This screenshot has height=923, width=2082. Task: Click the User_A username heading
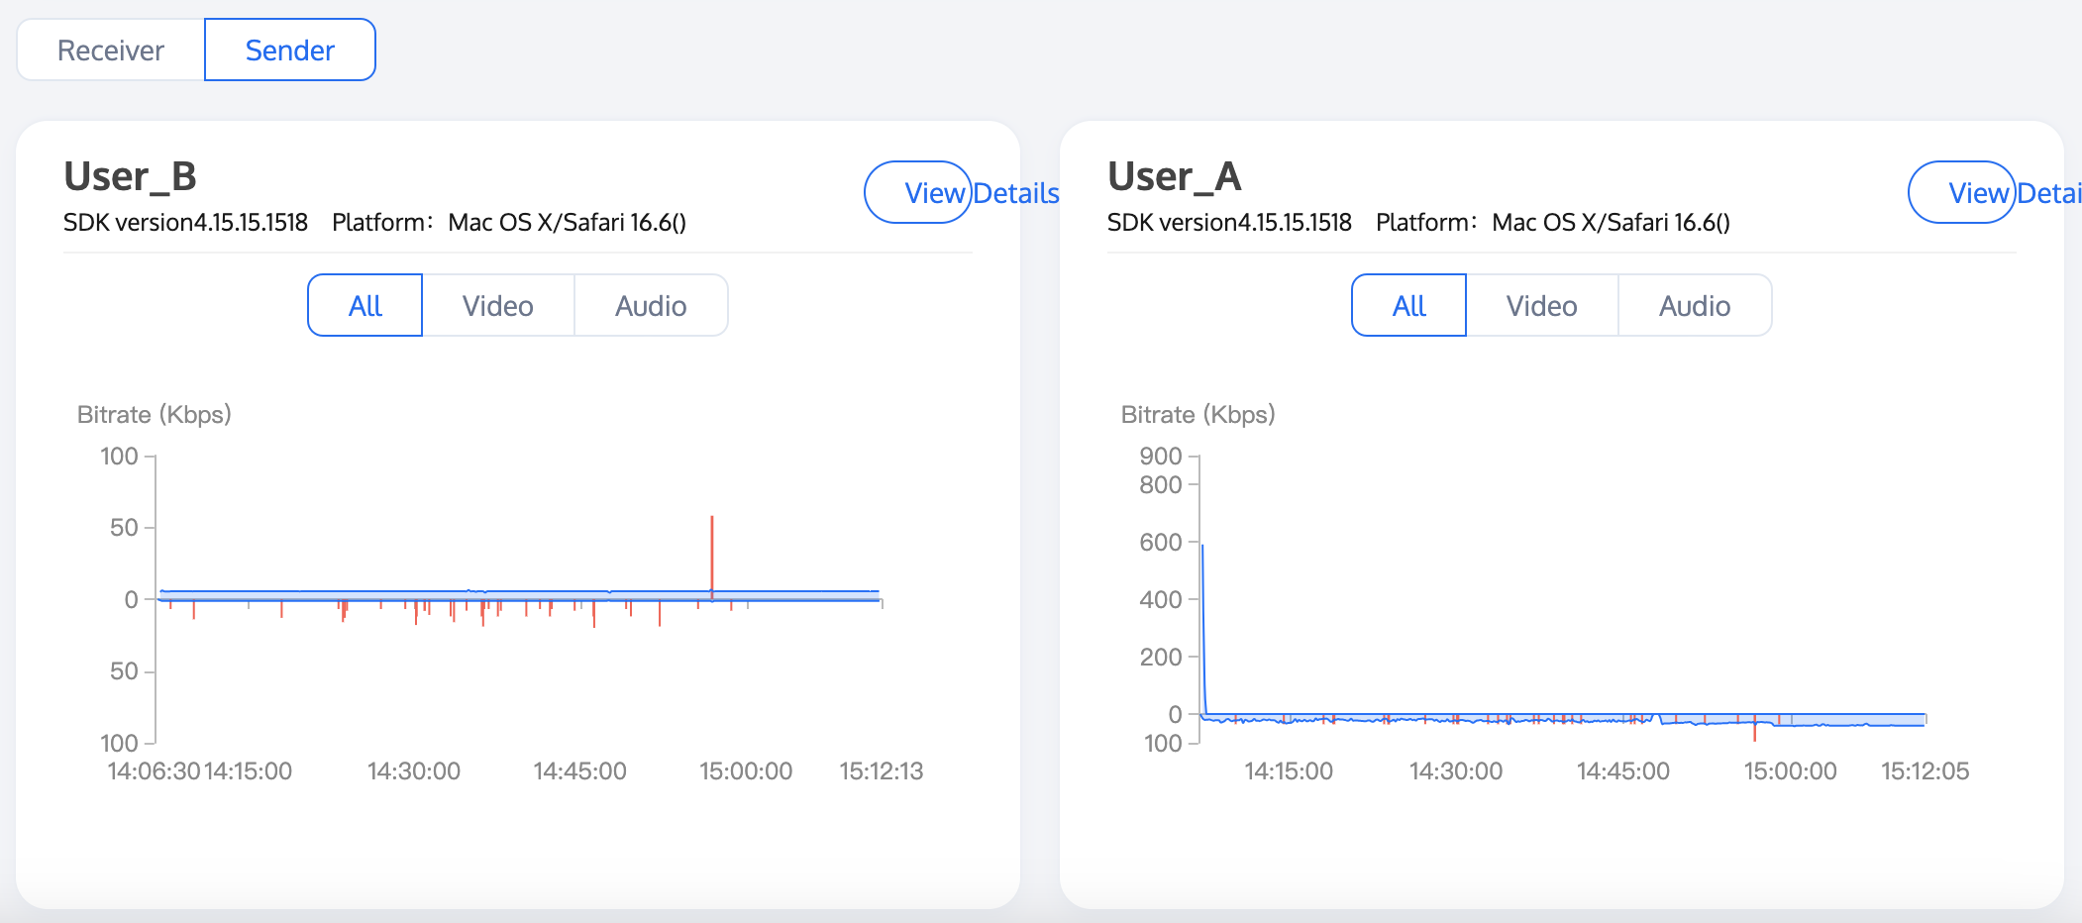[x=1175, y=176]
